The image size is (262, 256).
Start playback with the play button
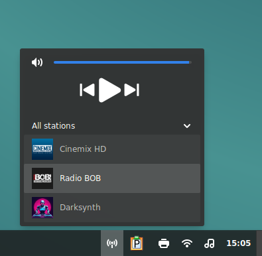pyautogui.click(x=109, y=90)
